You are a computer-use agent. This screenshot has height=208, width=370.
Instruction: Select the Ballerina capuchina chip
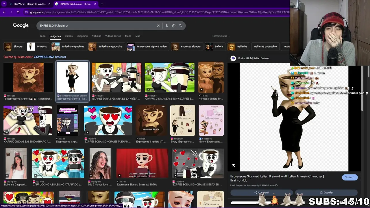(x=69, y=47)
